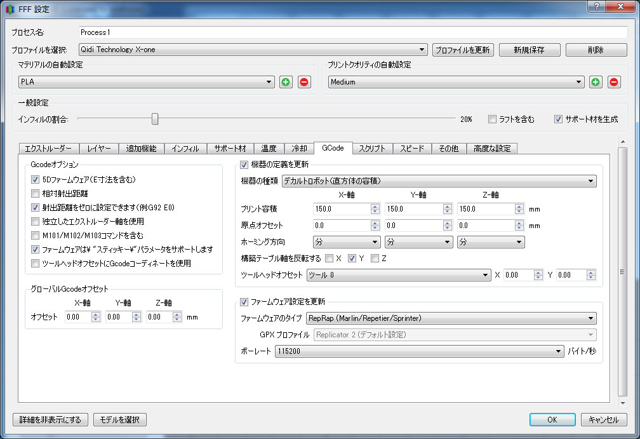Expand the ファームウェアのタイプ dropdown
Image resolution: width=640 pixels, height=439 pixels.
coord(451,318)
